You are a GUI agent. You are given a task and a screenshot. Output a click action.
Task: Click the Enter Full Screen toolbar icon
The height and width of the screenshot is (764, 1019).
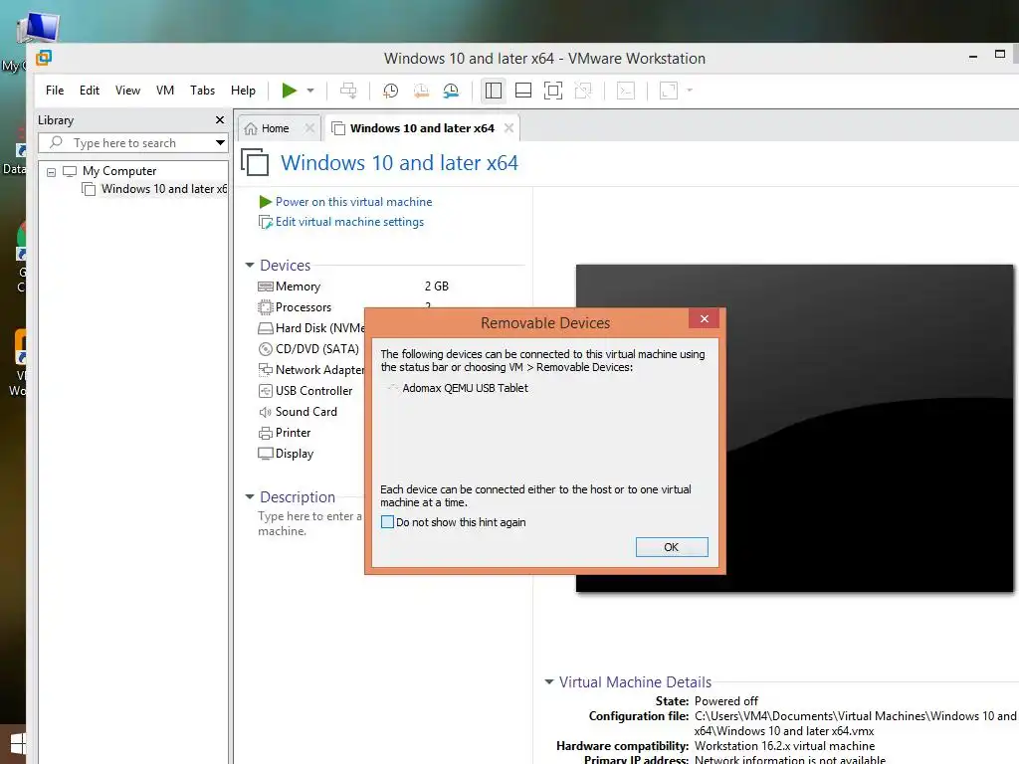(553, 91)
